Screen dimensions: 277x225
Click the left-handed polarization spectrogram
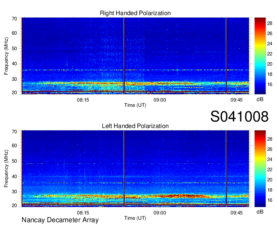click(x=135, y=169)
